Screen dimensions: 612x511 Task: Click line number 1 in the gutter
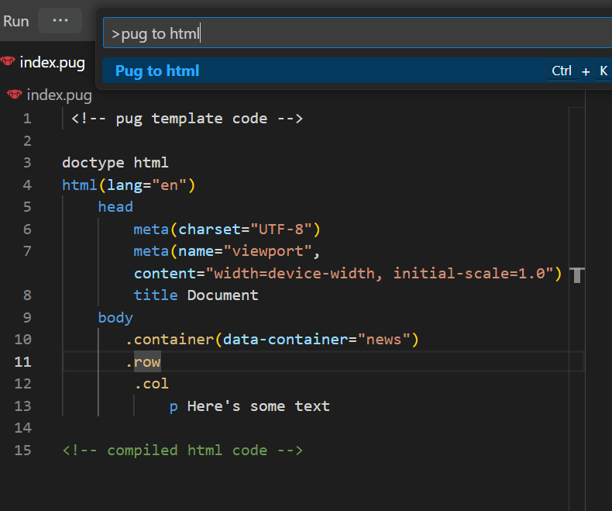27,119
